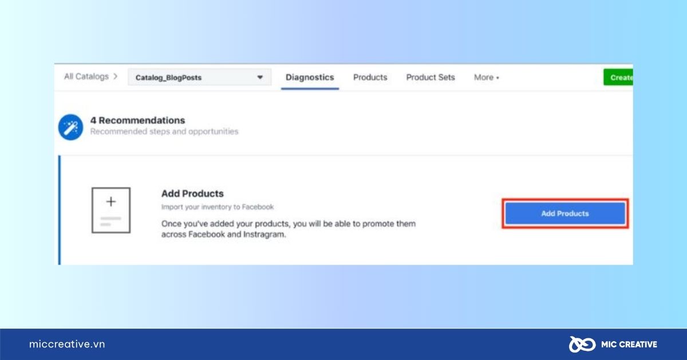
Task: Switch to the Diagnostics tab
Action: 310,78
